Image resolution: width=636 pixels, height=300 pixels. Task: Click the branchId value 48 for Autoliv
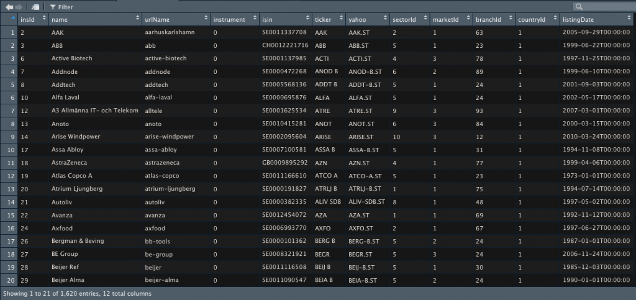479,202
